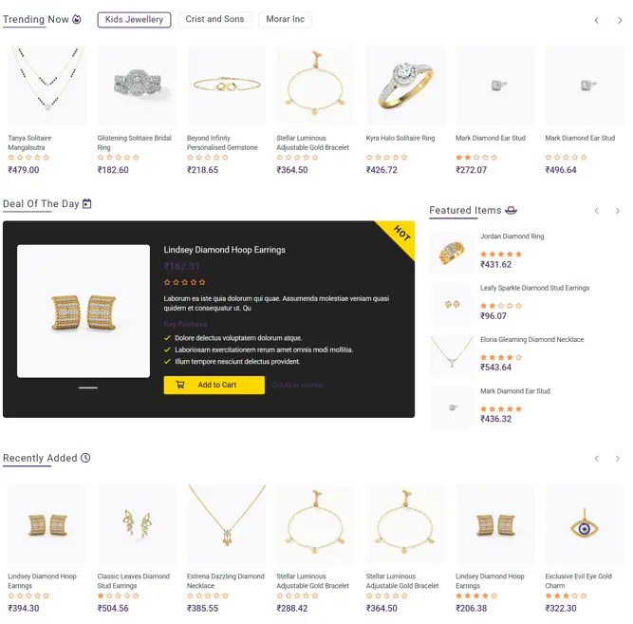Add Lindsey Diamond Hoop Earrings to cart

(x=214, y=385)
